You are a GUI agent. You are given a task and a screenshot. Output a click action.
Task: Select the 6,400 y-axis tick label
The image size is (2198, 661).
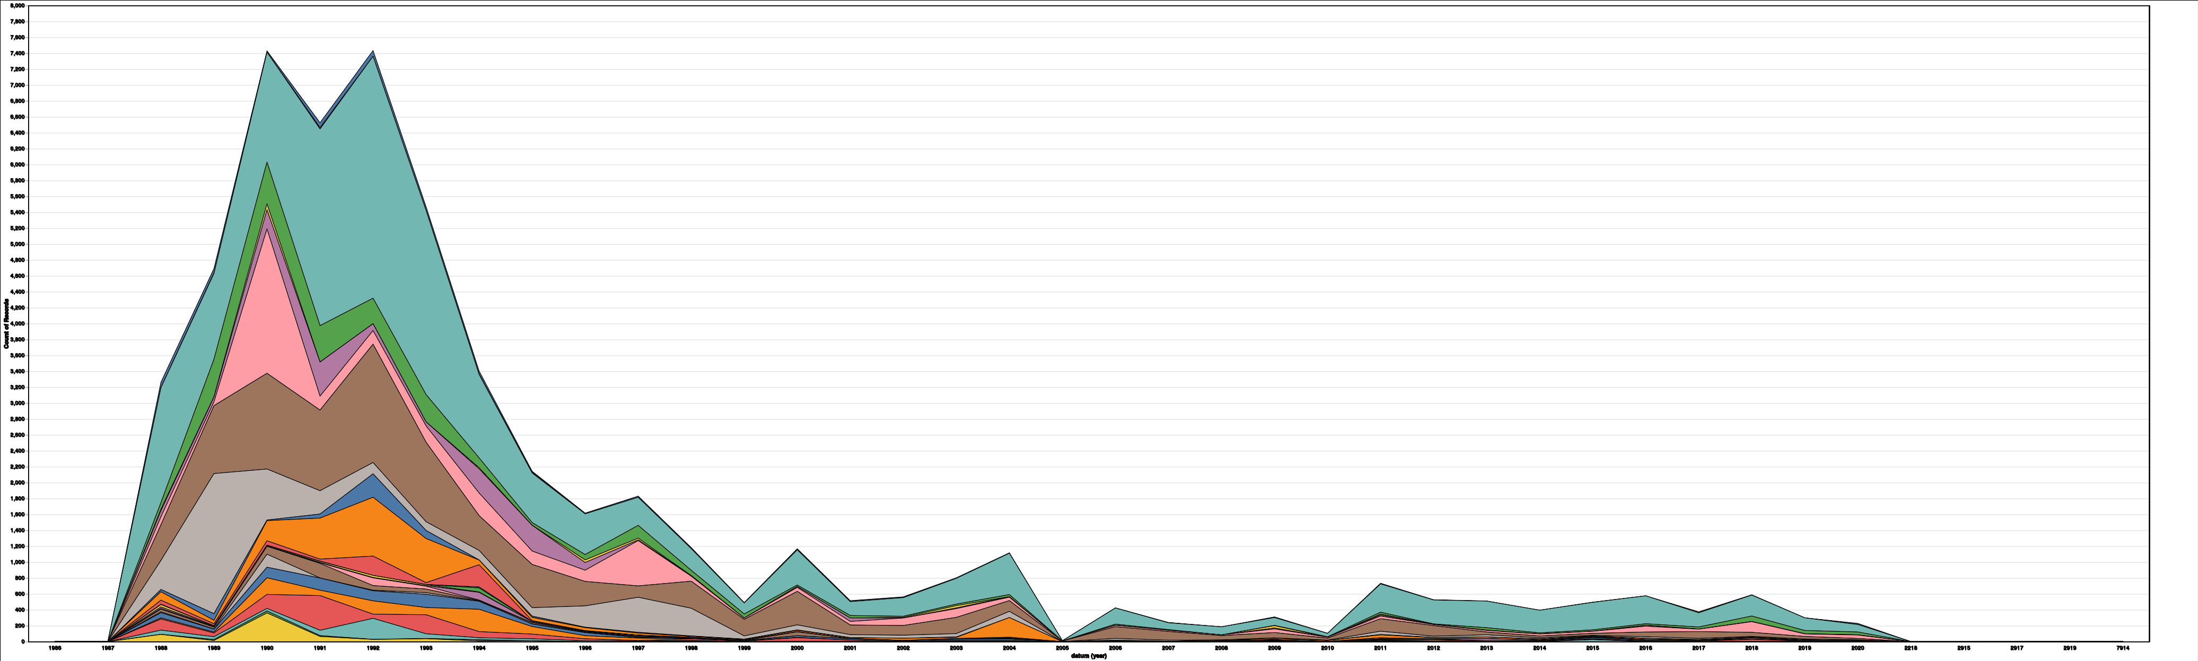tap(17, 133)
